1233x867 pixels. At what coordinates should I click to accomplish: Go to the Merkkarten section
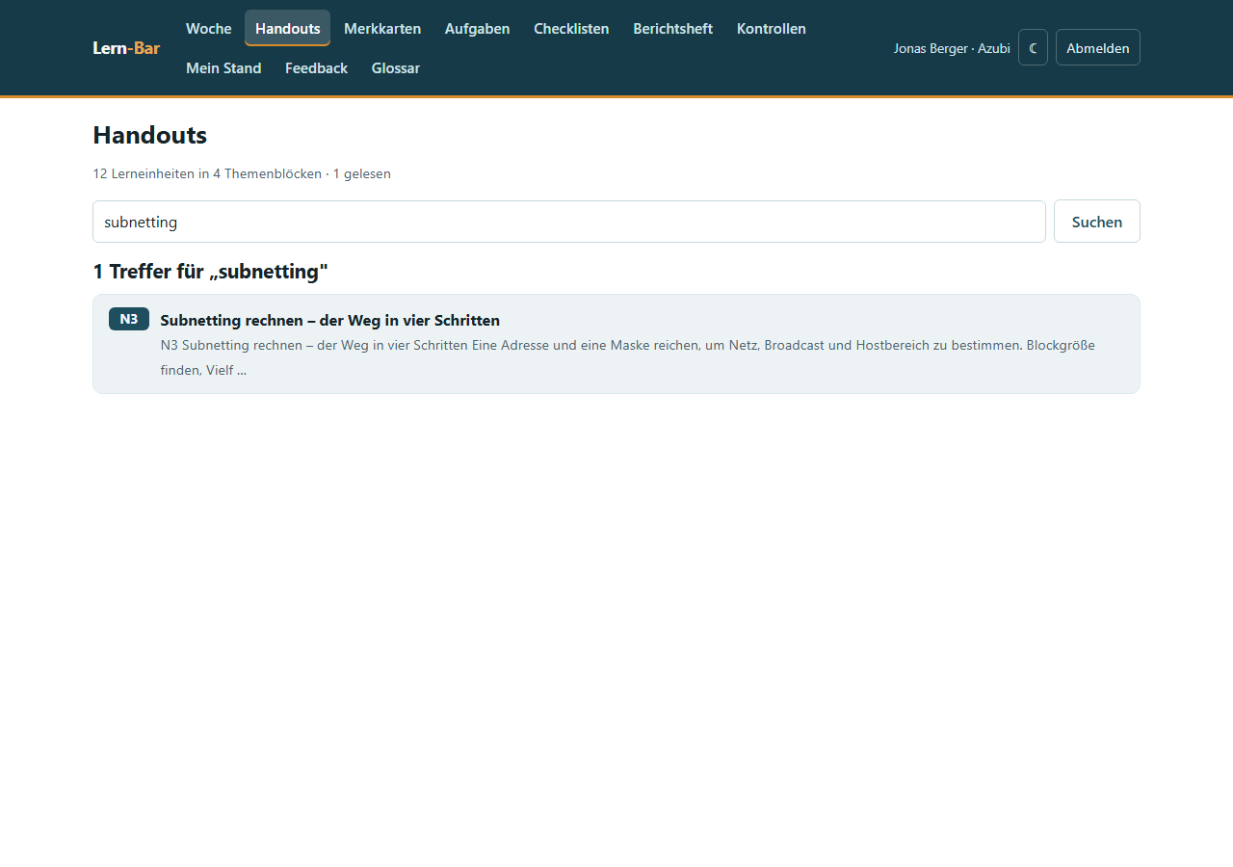pos(382,28)
